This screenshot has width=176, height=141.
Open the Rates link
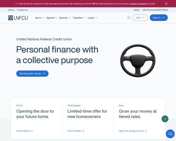pos(136,10)
